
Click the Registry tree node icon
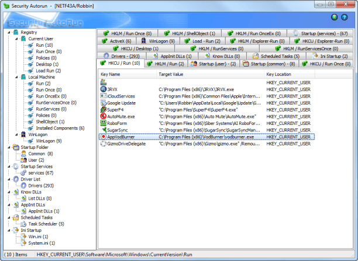tap(16, 32)
